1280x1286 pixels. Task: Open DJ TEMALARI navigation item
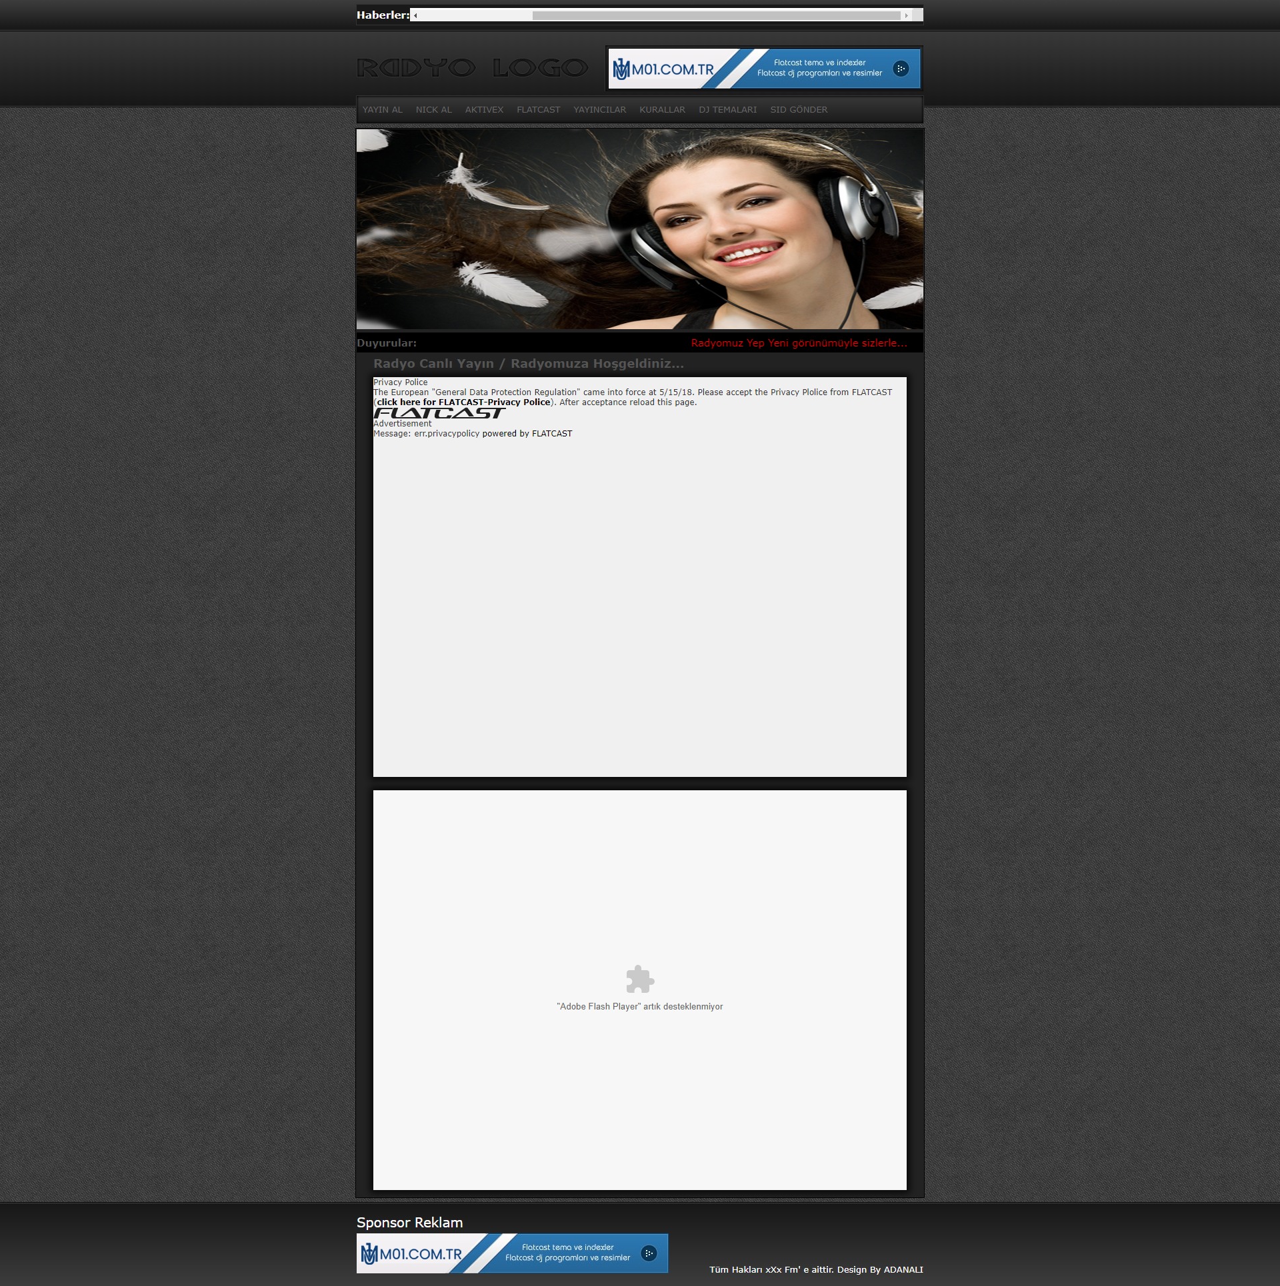[727, 110]
